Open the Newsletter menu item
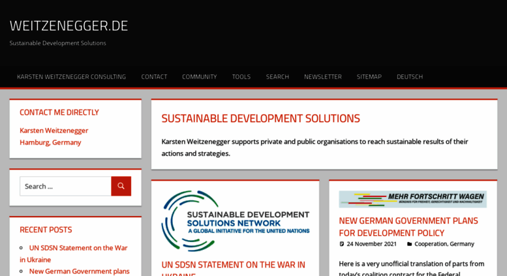The width and height of the screenshot is (507, 276). point(323,76)
